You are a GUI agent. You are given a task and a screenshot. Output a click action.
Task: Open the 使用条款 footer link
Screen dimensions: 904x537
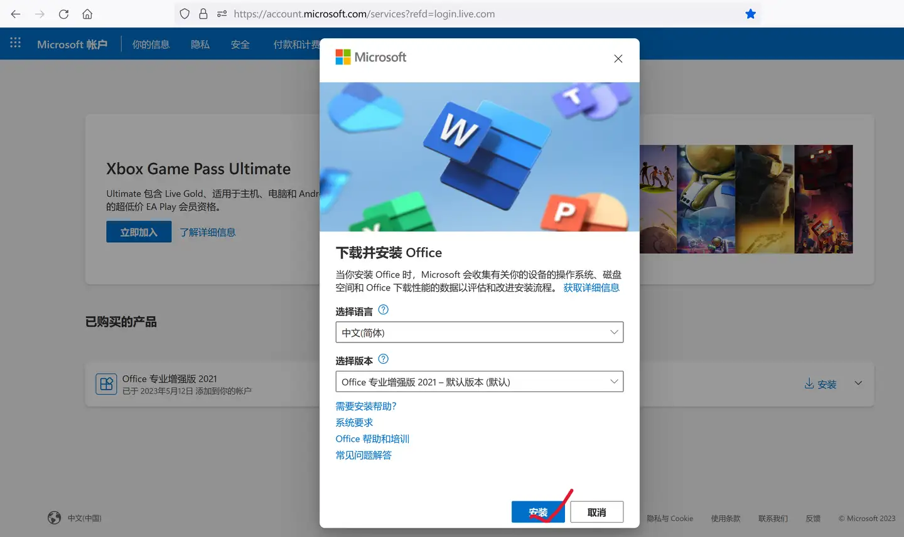tap(726, 518)
